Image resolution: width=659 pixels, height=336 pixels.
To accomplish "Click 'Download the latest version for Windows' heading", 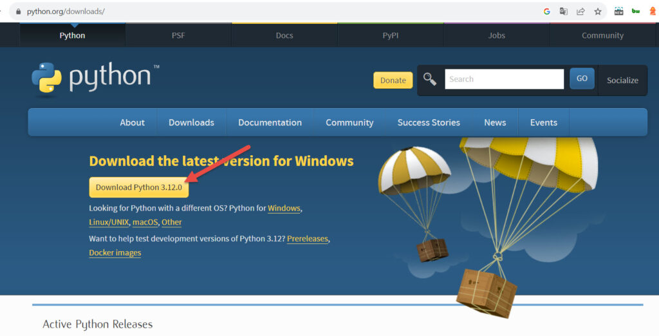I will [221, 161].
